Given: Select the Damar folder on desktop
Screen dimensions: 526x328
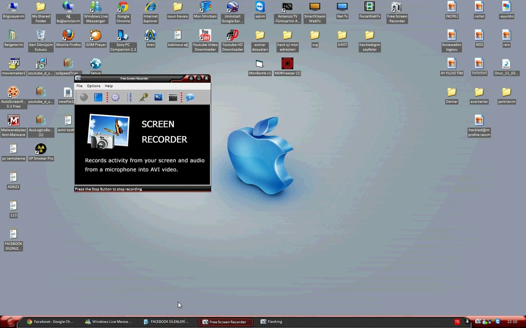Looking at the screenshot, I should (x=452, y=95).
